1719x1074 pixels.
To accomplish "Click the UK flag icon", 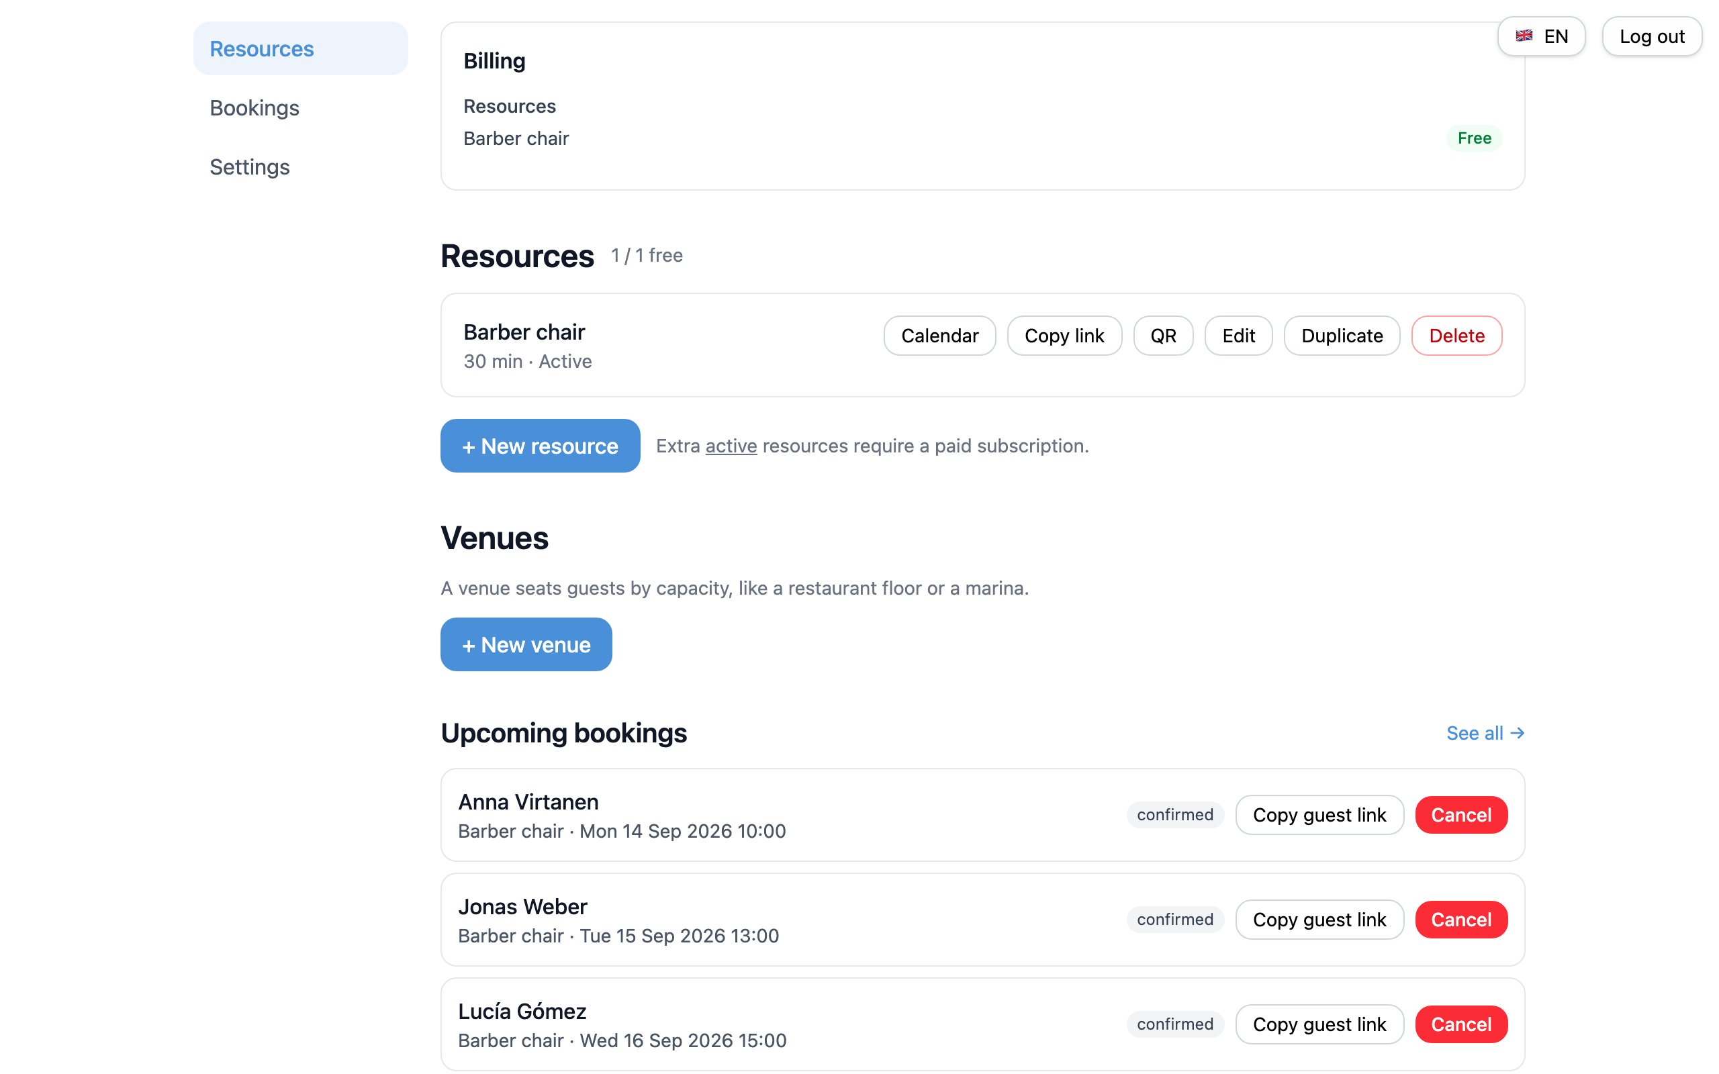I will tap(1523, 36).
